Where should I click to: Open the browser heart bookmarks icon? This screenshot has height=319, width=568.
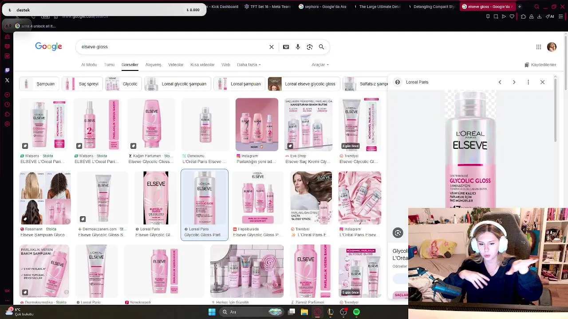(512, 16)
